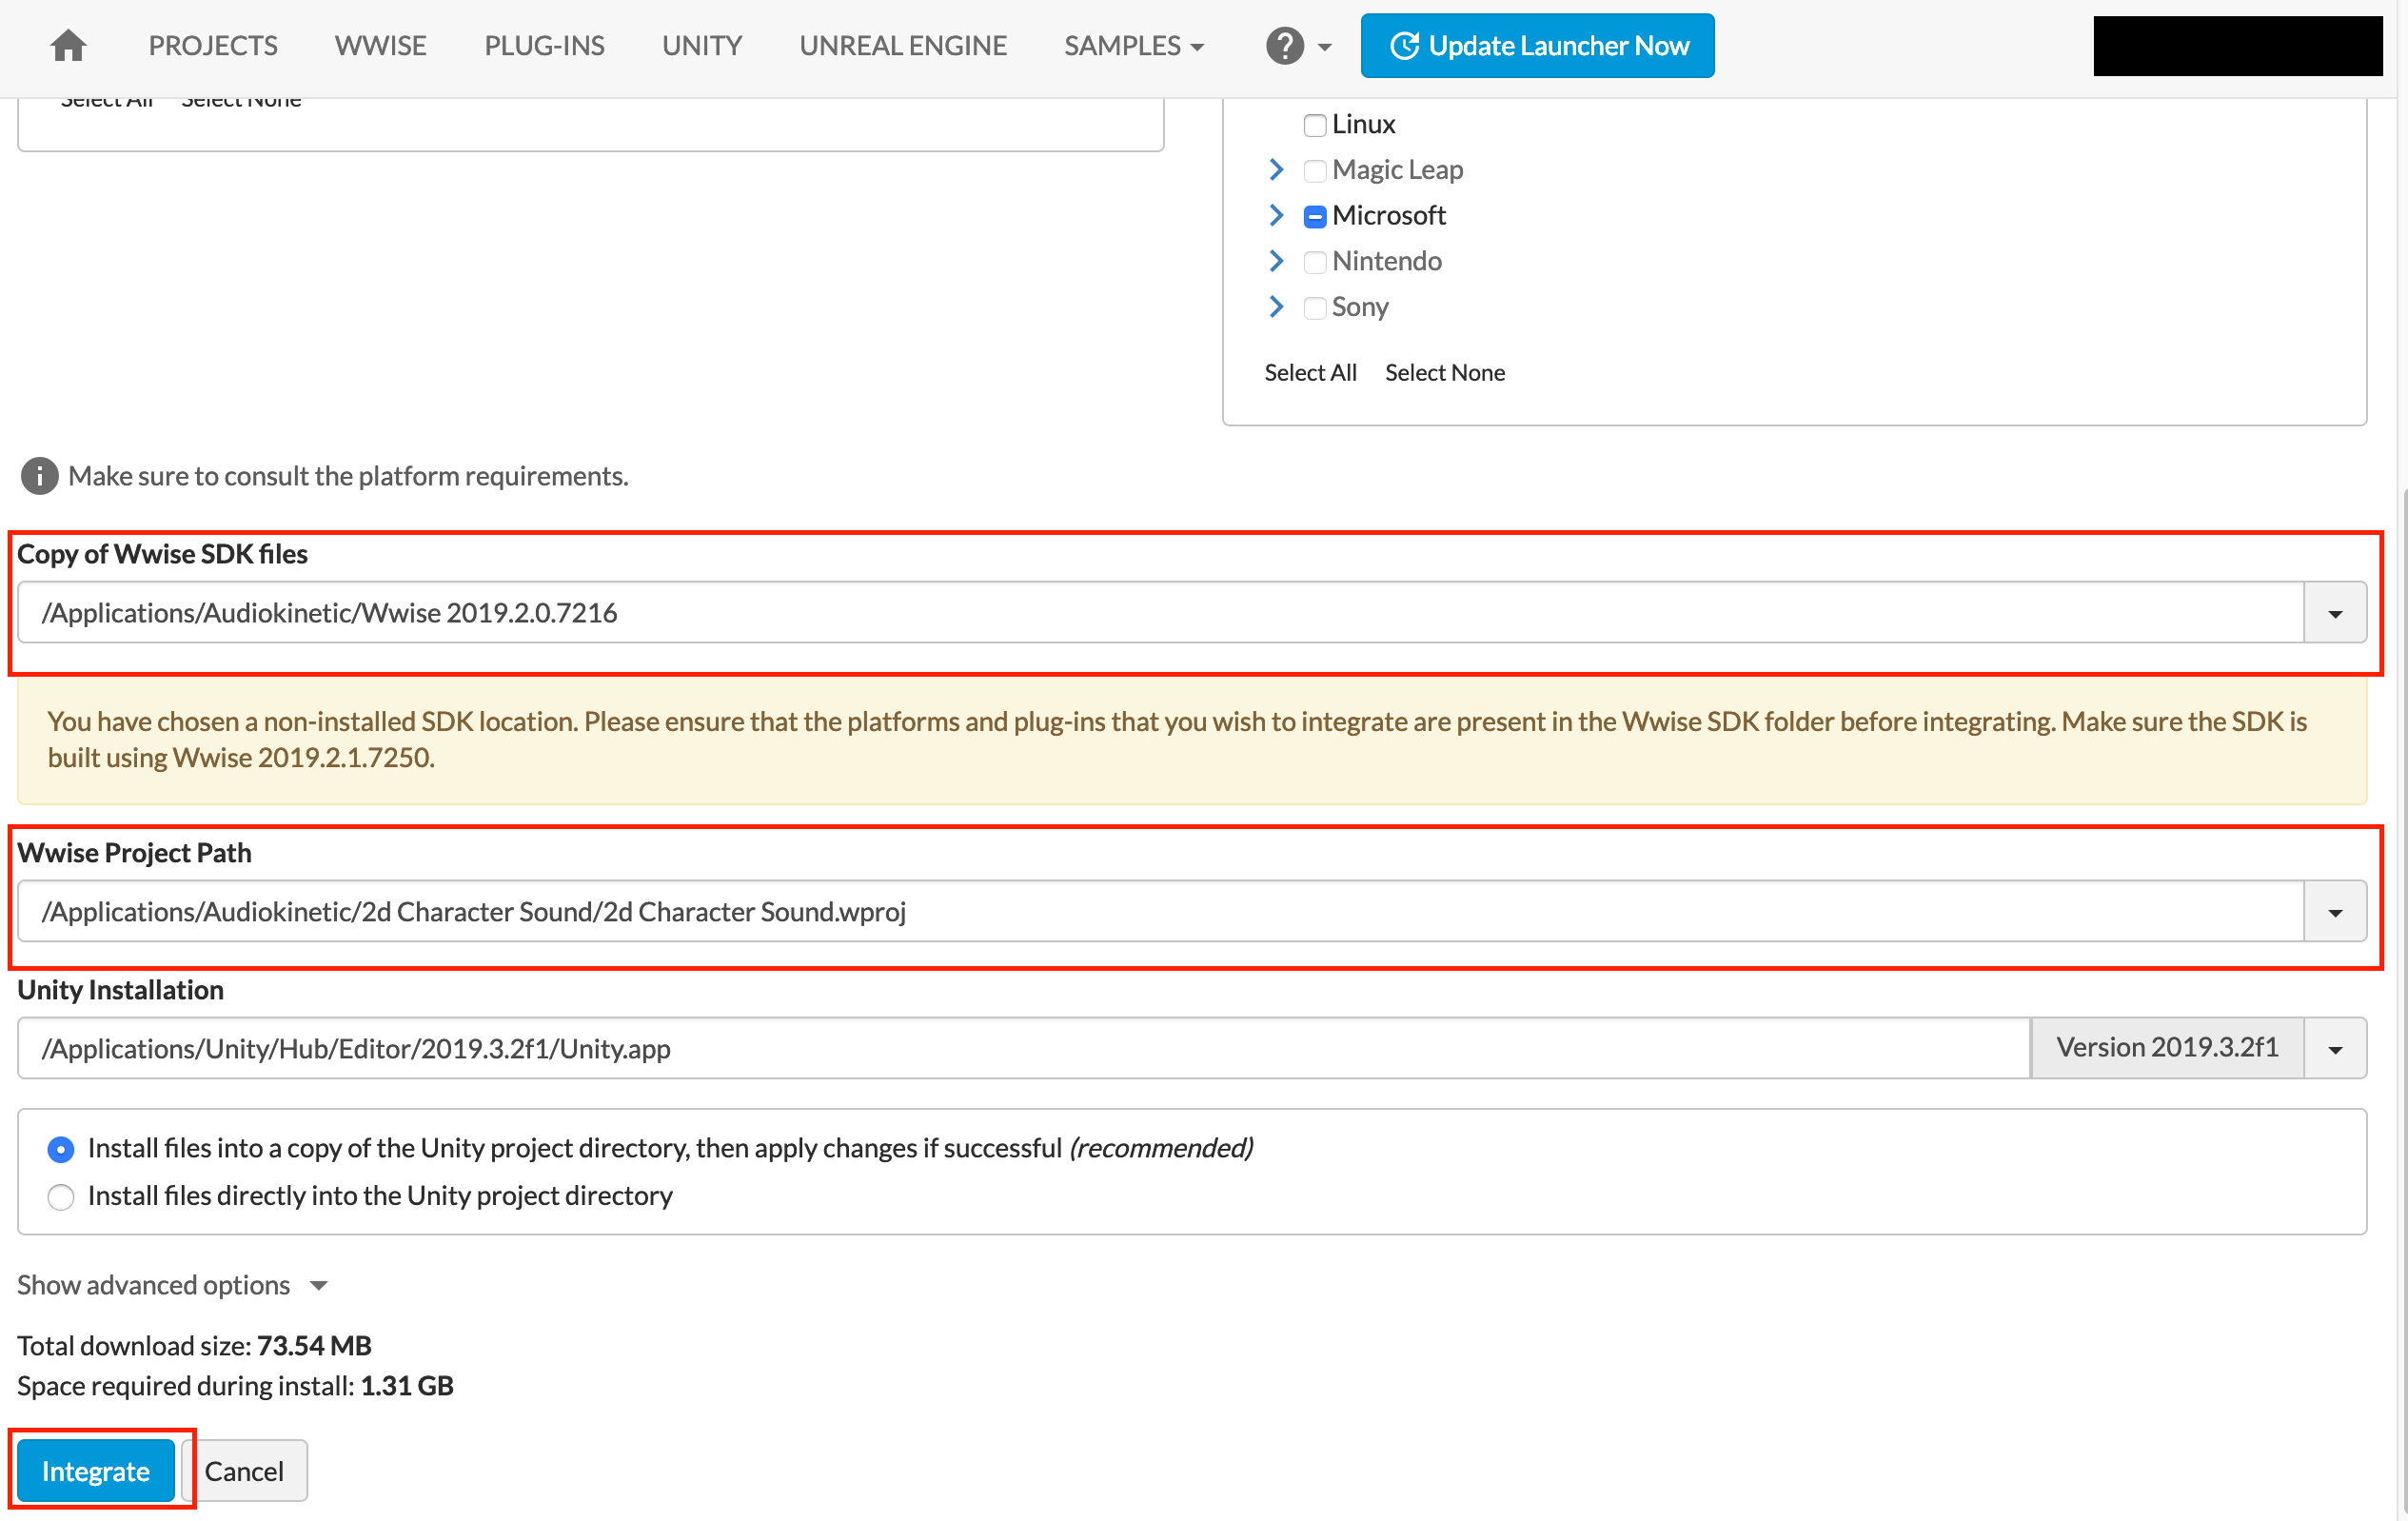Click the Space required 1.31 GB text

(x=235, y=1387)
